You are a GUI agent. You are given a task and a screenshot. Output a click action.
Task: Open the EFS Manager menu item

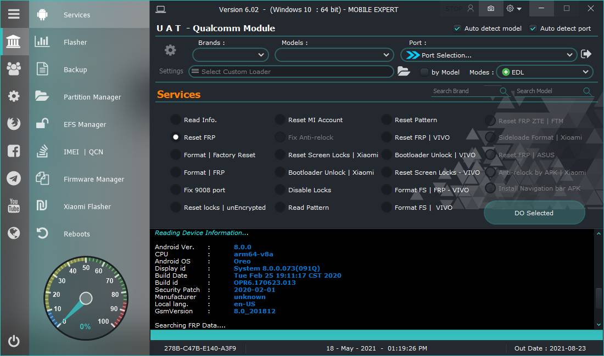click(85, 124)
